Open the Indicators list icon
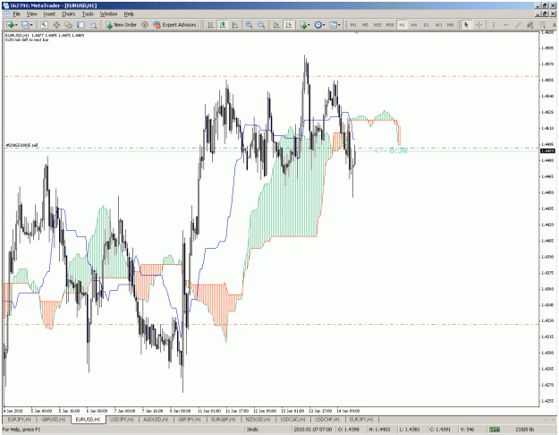Screen dimensions: 559x435 pyautogui.click(x=303, y=25)
